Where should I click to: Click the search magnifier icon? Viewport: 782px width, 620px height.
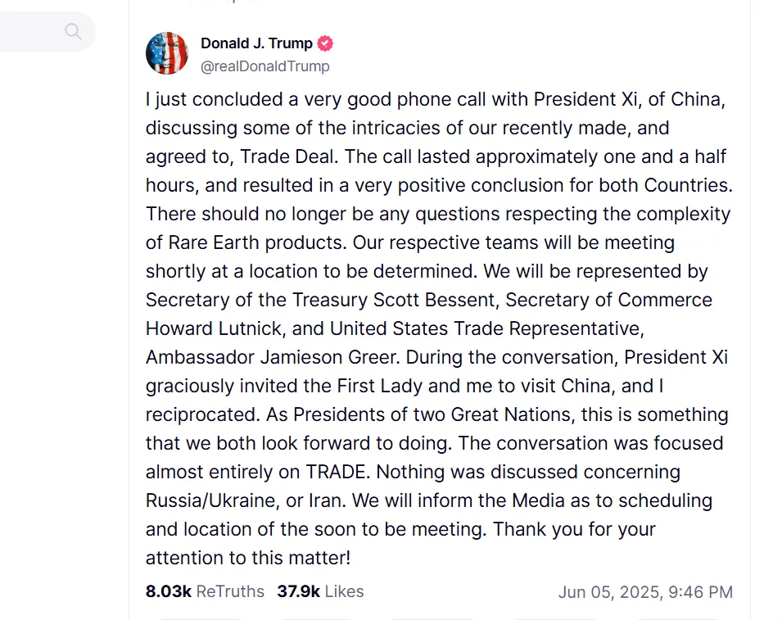pyautogui.click(x=73, y=32)
